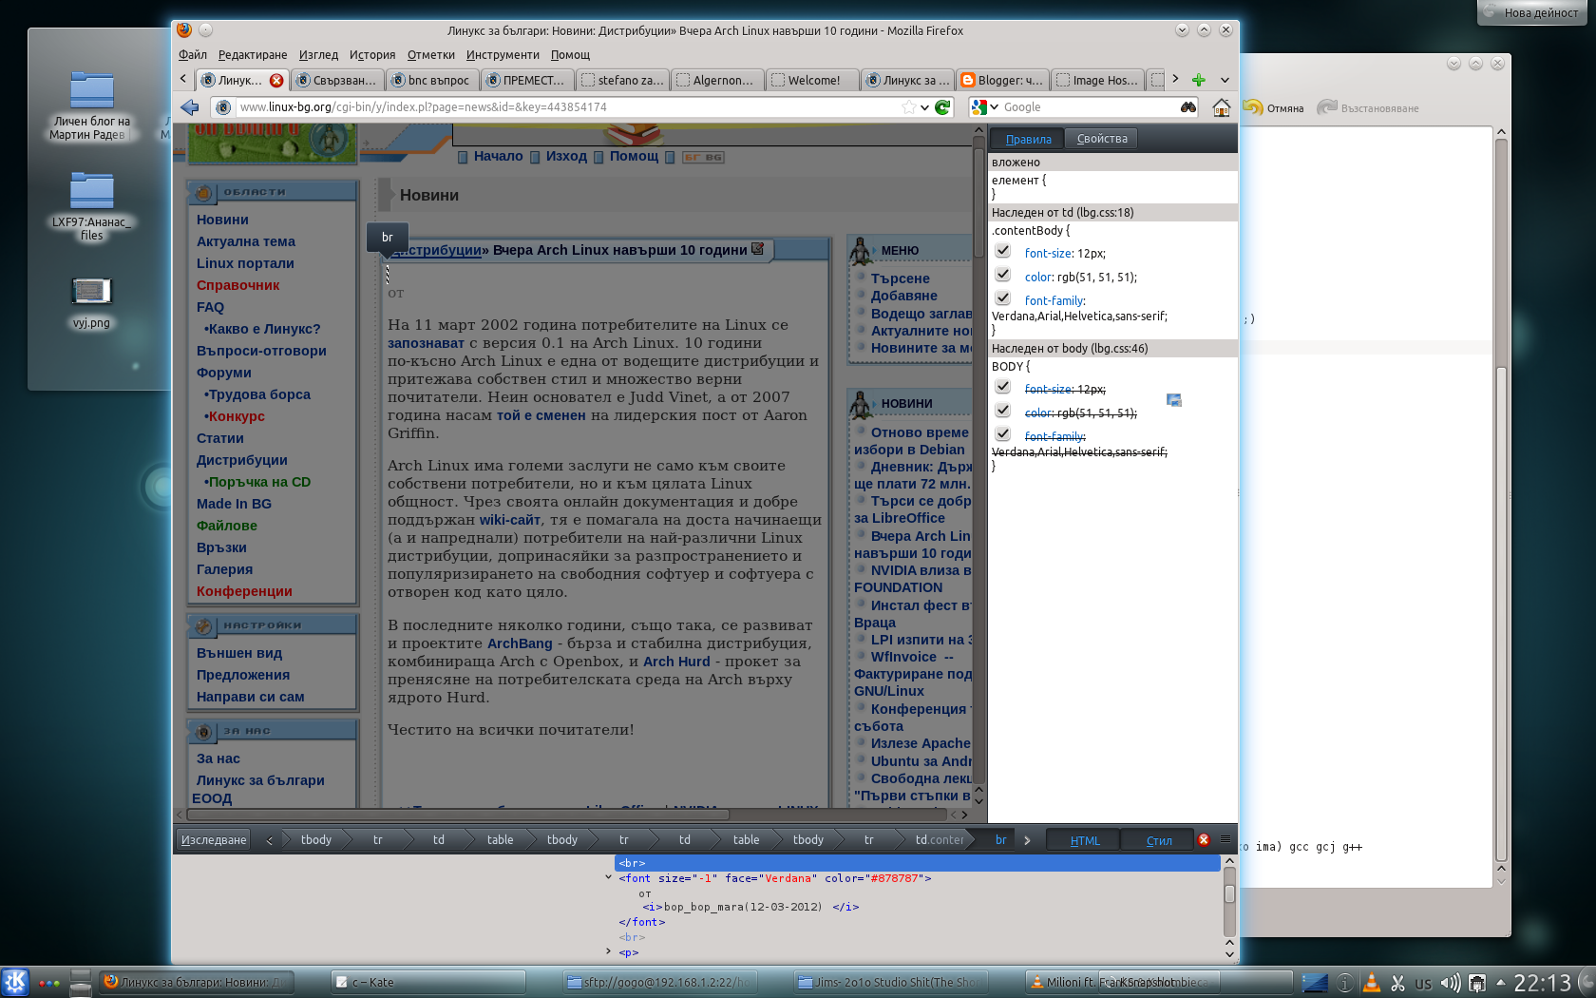Uncheck .contentBody color rgb rule
1596x998 pixels.
click(1002, 275)
